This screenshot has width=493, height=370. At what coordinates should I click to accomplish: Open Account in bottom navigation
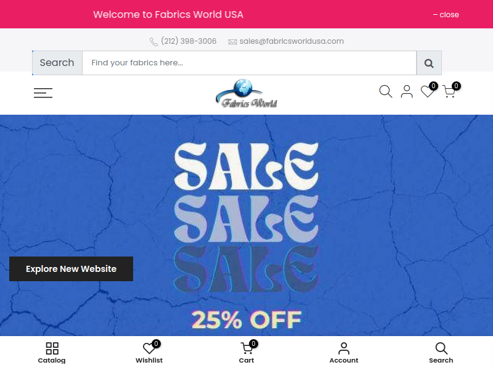(x=344, y=352)
